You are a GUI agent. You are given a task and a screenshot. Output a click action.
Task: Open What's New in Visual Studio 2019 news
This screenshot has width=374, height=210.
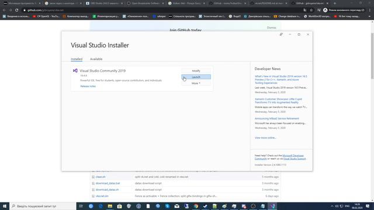pyautogui.click(x=281, y=79)
